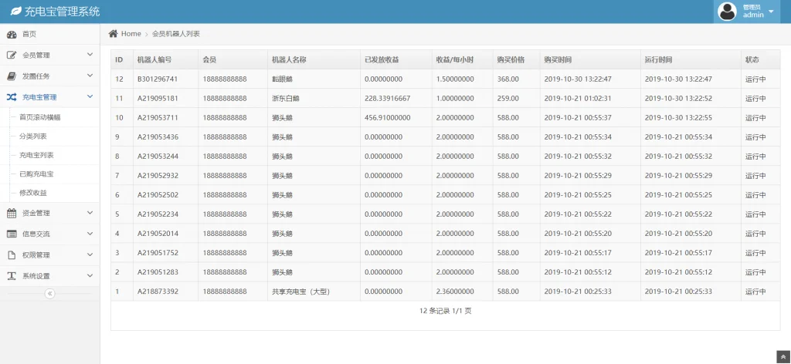Screen dimensions: 791x364
Task: Click hourly income 2.36000000
Action: point(455,292)
